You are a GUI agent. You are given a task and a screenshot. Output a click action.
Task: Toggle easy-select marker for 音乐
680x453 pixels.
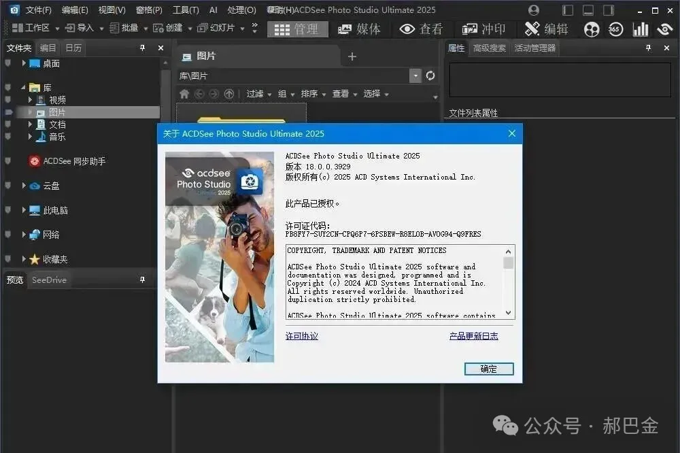(7, 137)
